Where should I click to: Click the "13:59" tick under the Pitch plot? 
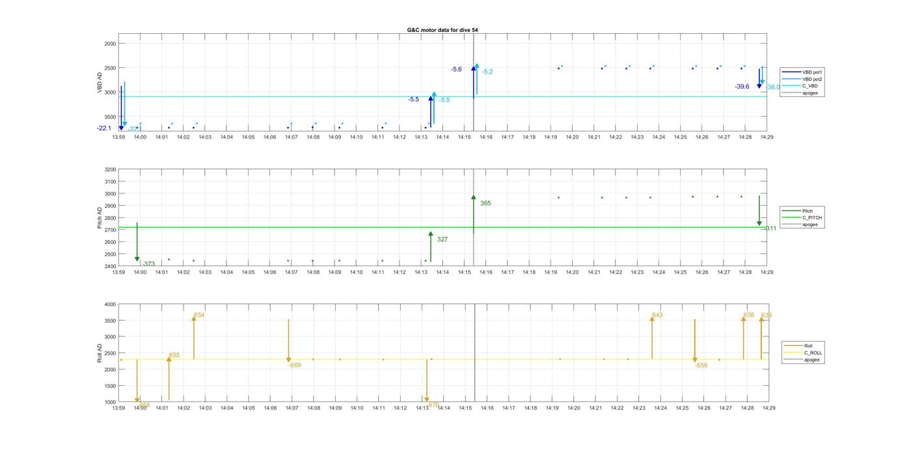(118, 272)
